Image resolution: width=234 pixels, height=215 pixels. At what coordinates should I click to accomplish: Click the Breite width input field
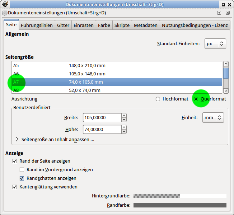pos(102,118)
